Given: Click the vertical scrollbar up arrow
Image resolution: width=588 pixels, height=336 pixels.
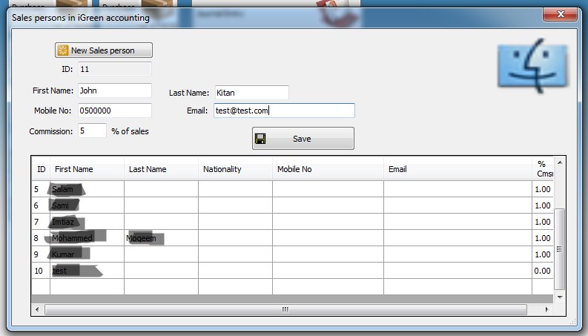Looking at the screenshot, I should click(x=560, y=162).
